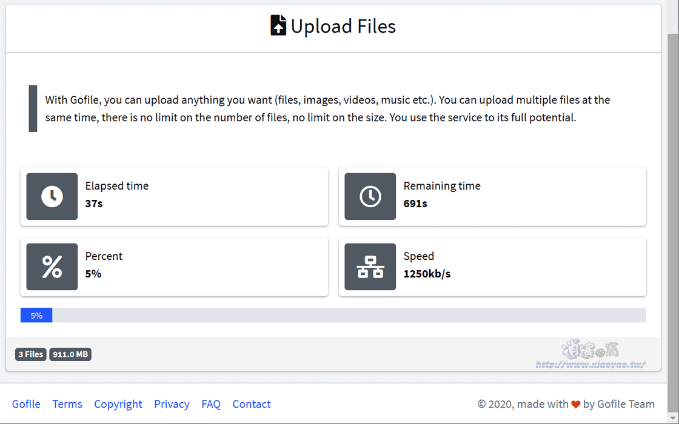
Task: Click the 911.0 MB size badge
Action: pyautogui.click(x=70, y=354)
